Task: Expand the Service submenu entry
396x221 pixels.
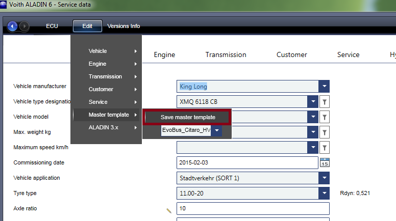Action: (x=106, y=102)
